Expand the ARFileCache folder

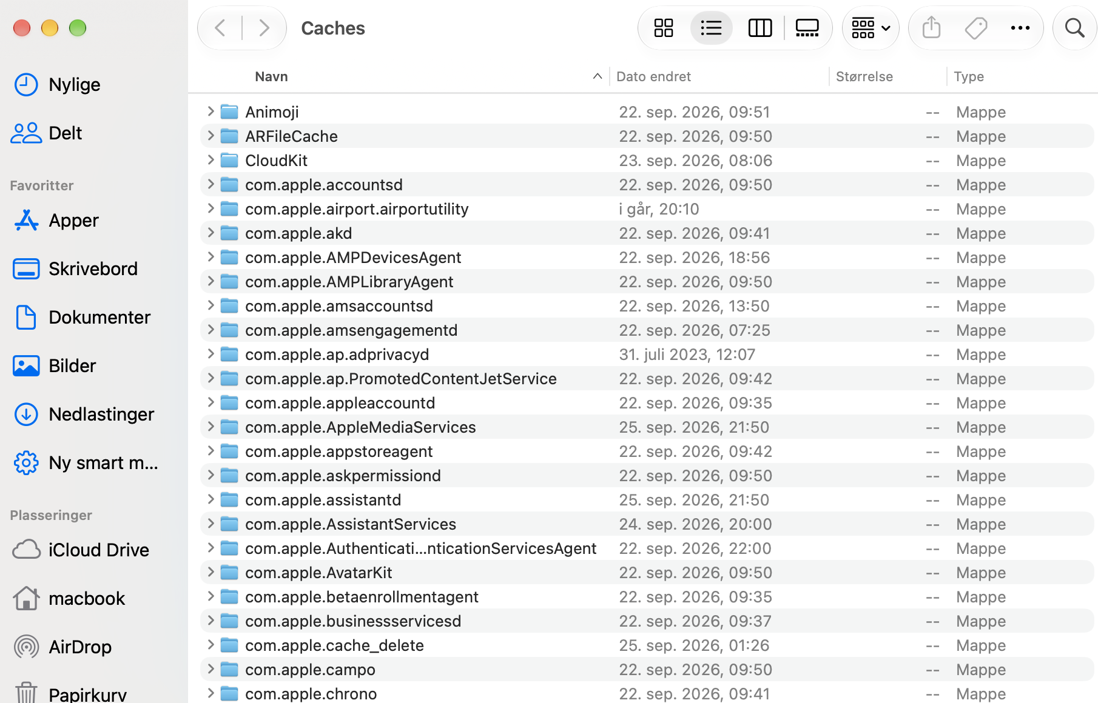click(x=211, y=135)
